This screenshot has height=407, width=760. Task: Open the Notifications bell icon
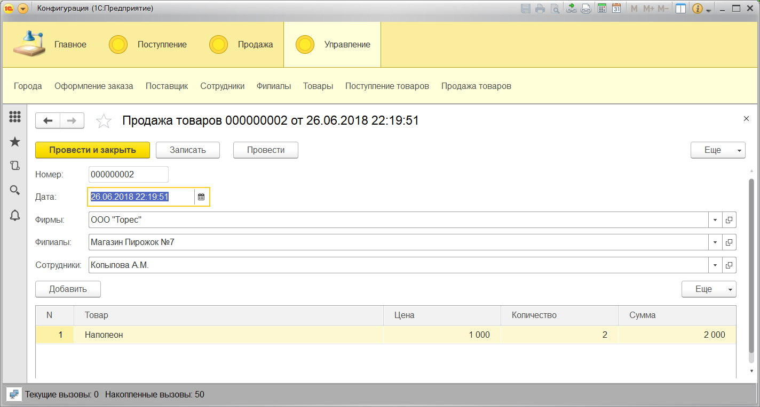click(15, 215)
